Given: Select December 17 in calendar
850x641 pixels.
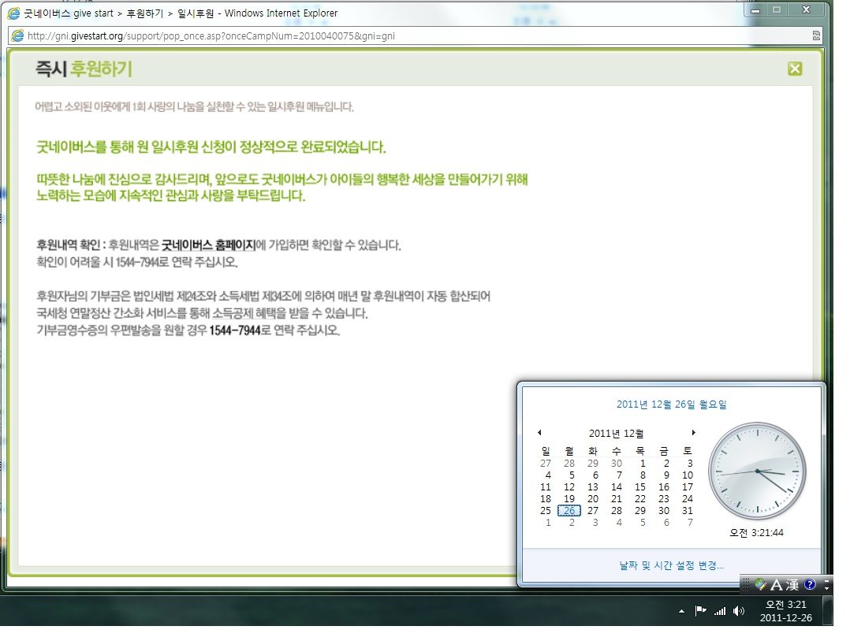Looking at the screenshot, I should [688, 487].
